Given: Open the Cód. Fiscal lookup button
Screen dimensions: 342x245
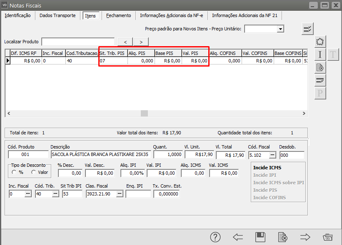Looking at the screenshot, I should [x=272, y=155].
